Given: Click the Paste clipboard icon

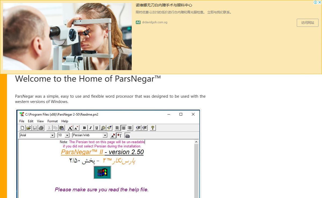Looking at the screenshot, I should (x=61, y=128).
